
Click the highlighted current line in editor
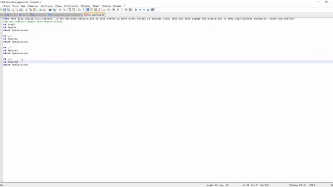pyautogui.click(x=168, y=62)
